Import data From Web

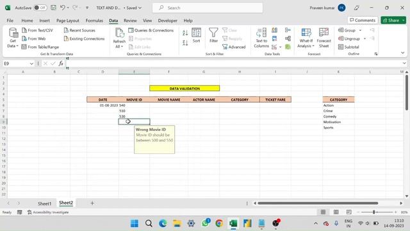[x=34, y=38]
